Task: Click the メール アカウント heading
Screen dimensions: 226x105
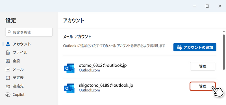Action: [77, 37]
